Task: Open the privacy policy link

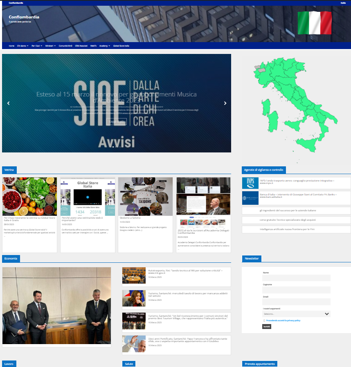Action: click(283, 321)
